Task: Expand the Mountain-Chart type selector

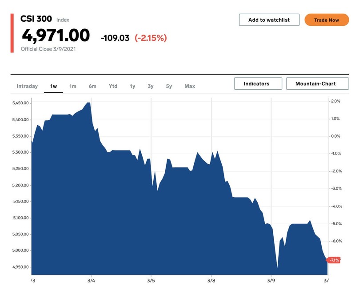Action: (x=315, y=83)
